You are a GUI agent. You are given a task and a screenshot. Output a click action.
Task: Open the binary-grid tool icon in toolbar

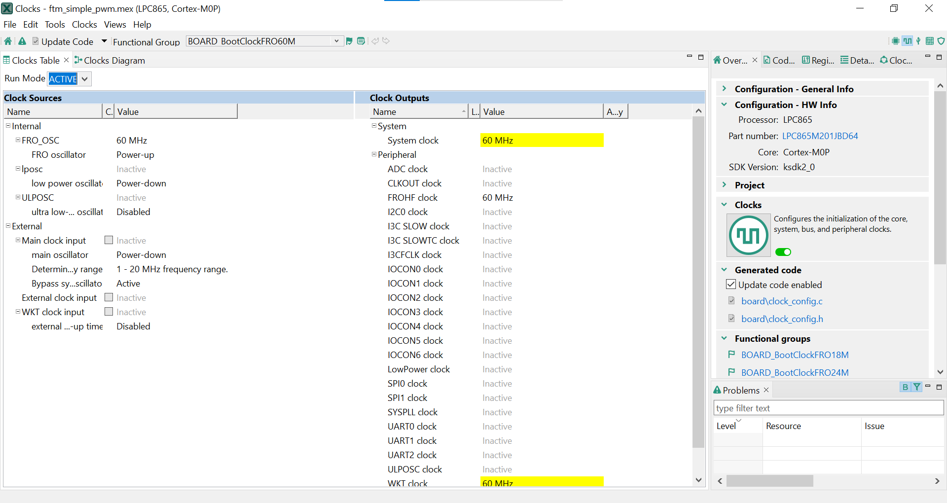point(930,41)
